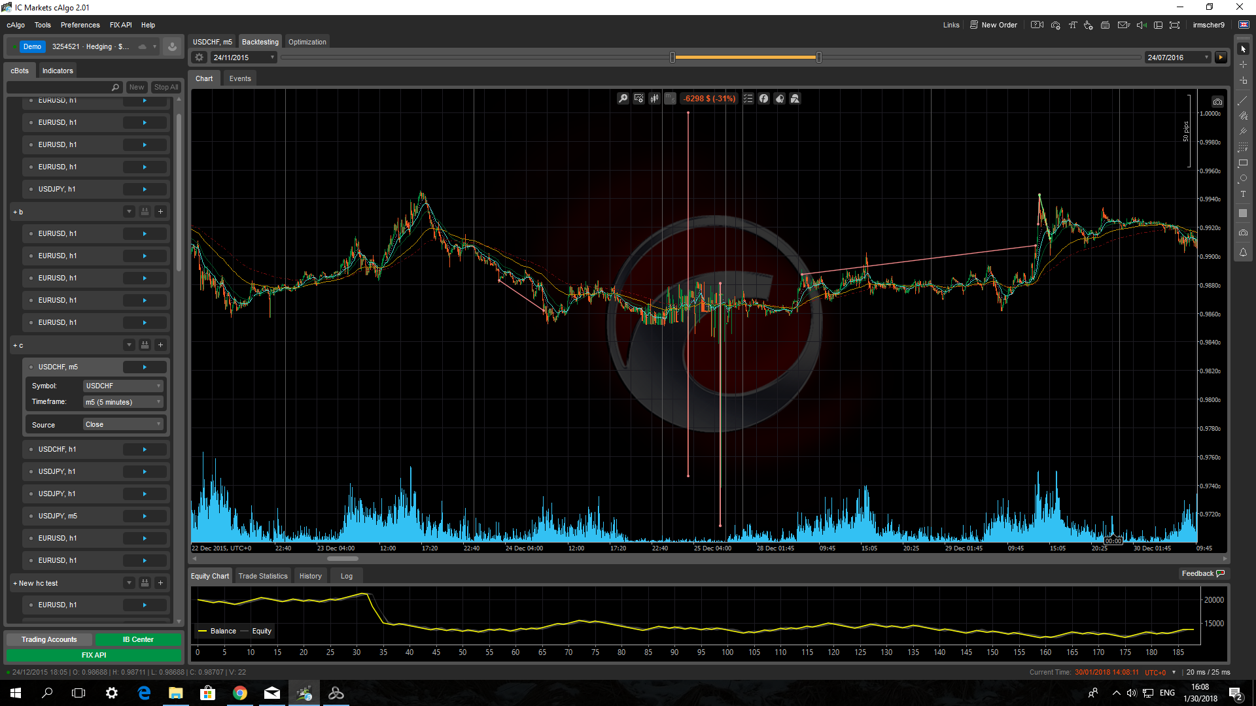1256x706 pixels.
Task: Toggle full screen mode icon
Action: 1175,25
